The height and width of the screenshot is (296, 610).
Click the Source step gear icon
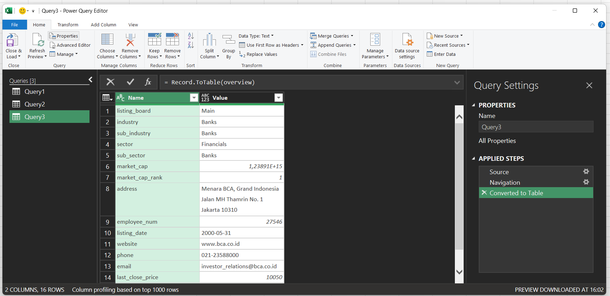click(586, 171)
